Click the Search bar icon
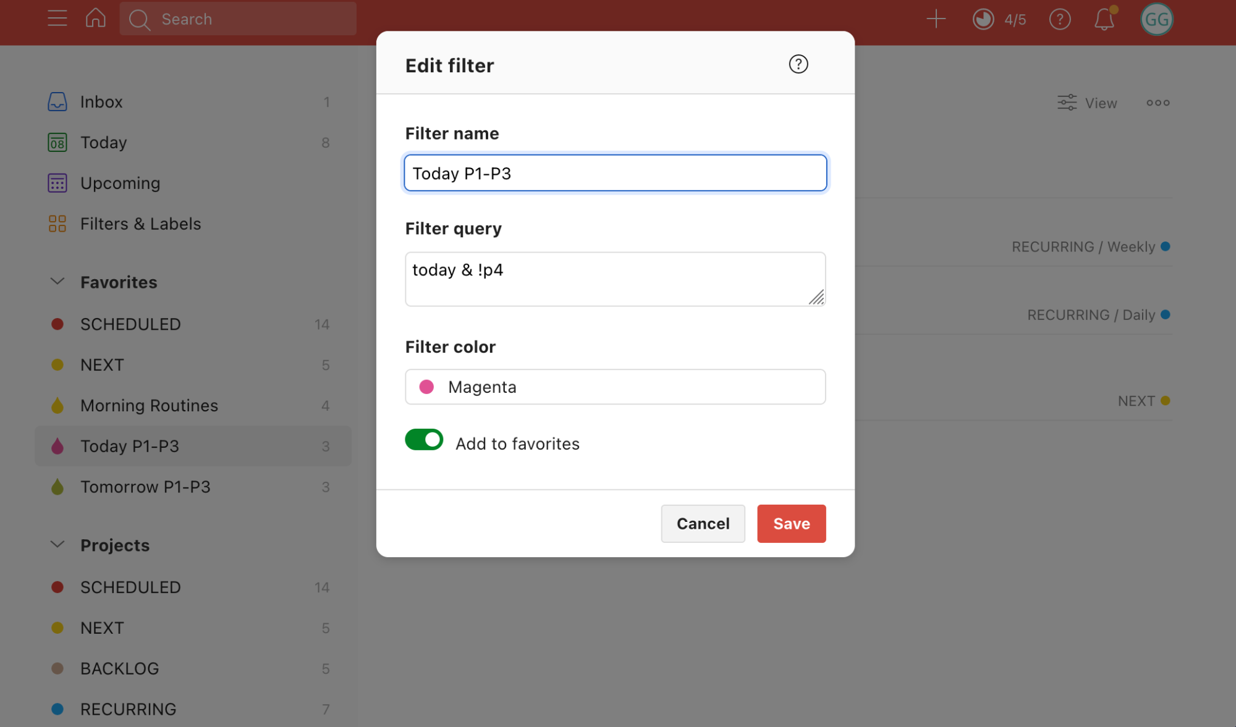Screen dimensions: 1236x727 [138, 19]
